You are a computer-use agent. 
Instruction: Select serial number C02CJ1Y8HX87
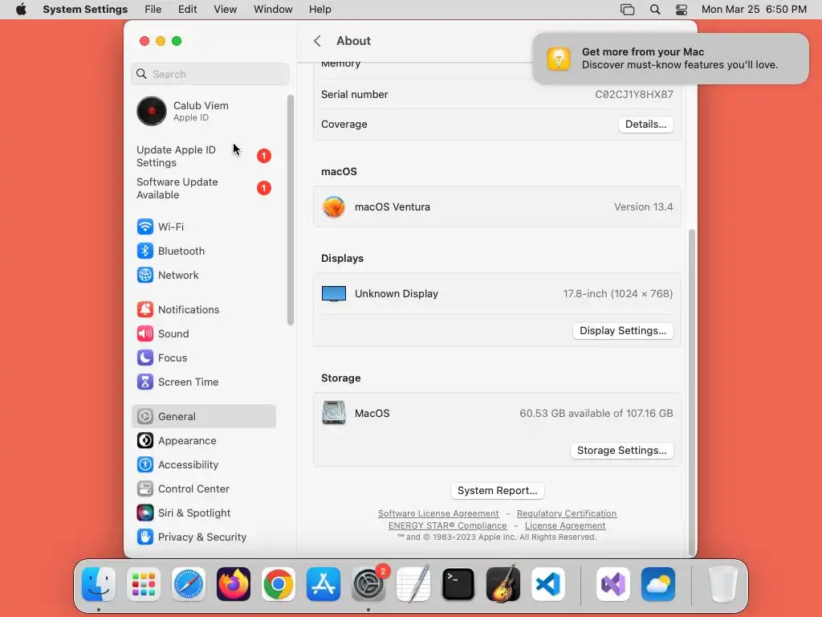coord(634,95)
